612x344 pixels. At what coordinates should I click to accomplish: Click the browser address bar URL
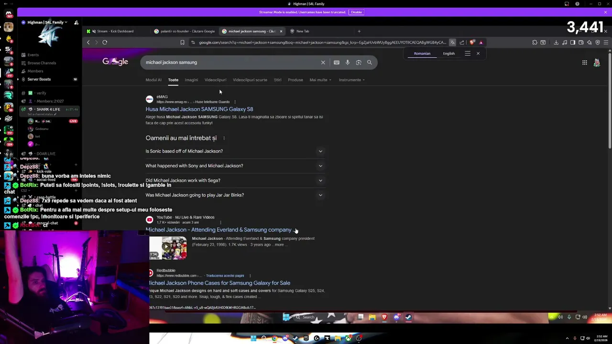[x=322, y=42]
